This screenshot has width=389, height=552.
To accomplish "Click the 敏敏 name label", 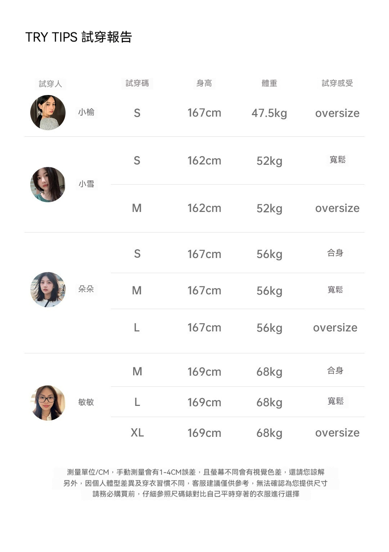I will click(x=86, y=402).
